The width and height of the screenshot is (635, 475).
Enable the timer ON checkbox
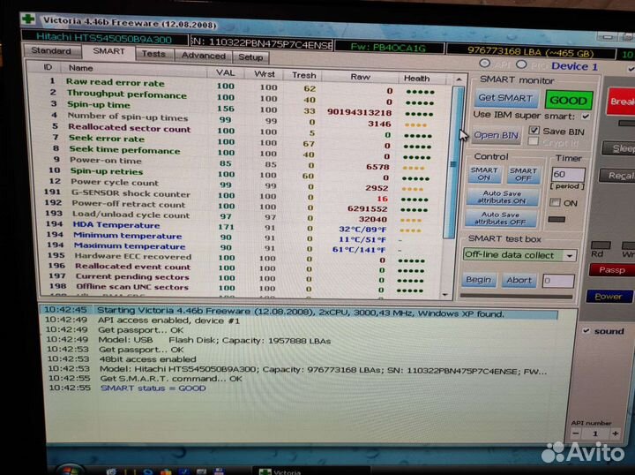[556, 203]
